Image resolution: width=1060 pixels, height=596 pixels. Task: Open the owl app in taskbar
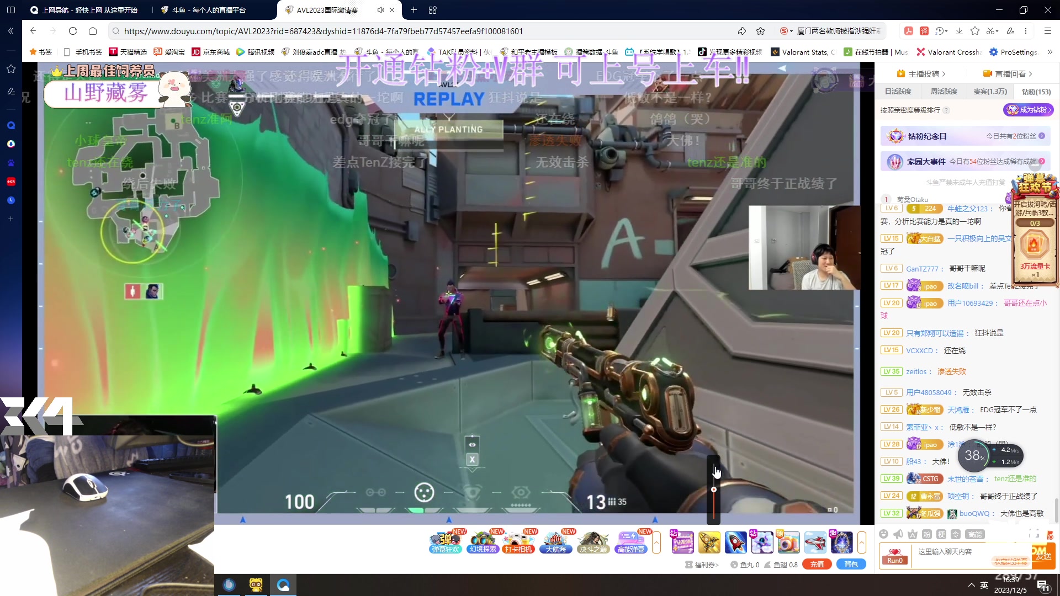pos(256,585)
